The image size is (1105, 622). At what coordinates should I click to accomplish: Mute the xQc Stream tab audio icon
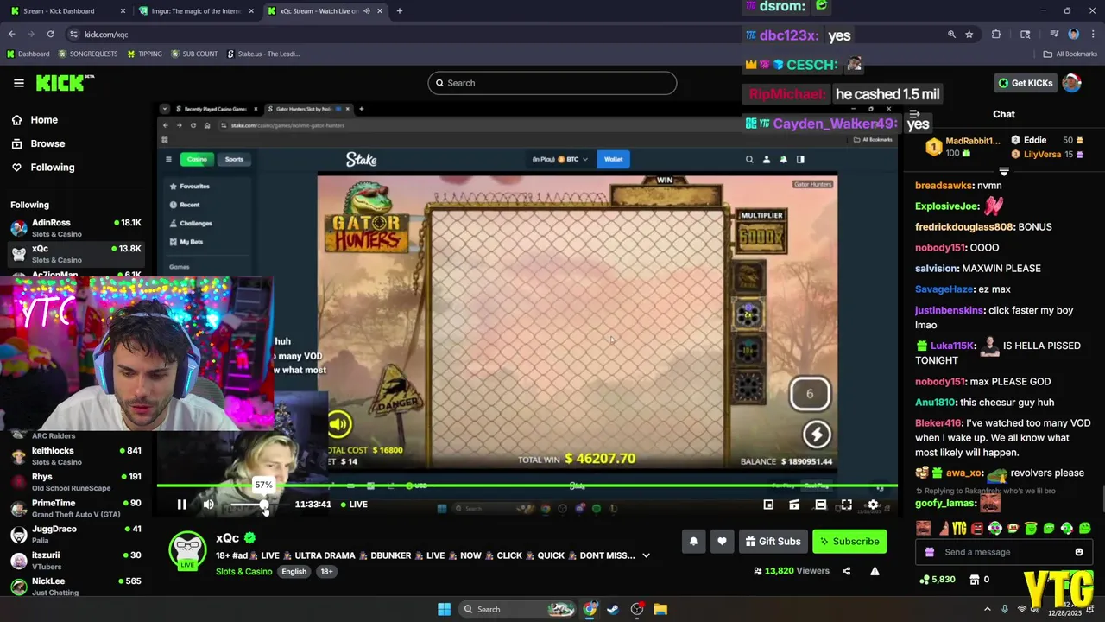click(366, 11)
